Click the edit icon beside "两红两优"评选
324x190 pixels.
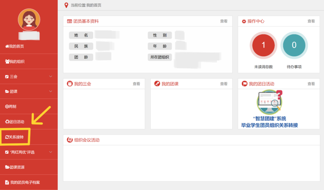click(x=7, y=152)
